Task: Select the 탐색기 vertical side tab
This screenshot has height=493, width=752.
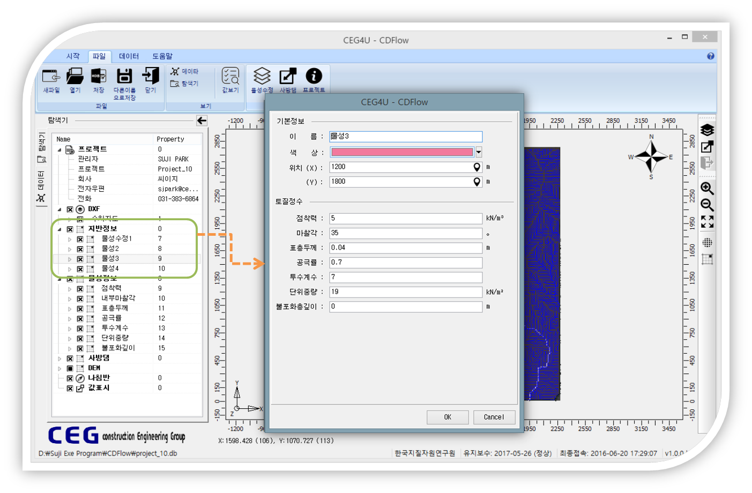Action: [x=41, y=147]
